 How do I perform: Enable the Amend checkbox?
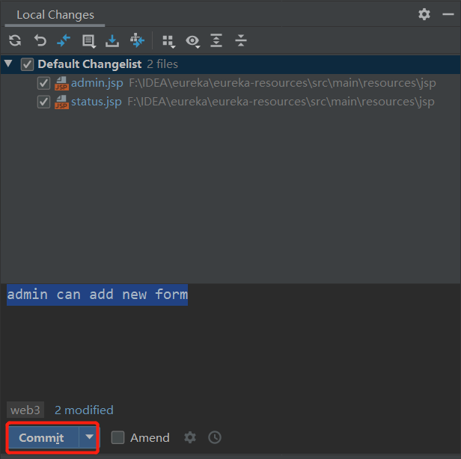(117, 438)
